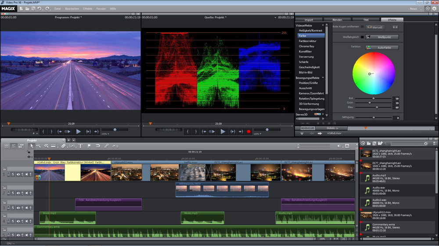The height and width of the screenshot is (246, 439).
Task: Toggle visibility eye on track 3
Action: click(18, 208)
